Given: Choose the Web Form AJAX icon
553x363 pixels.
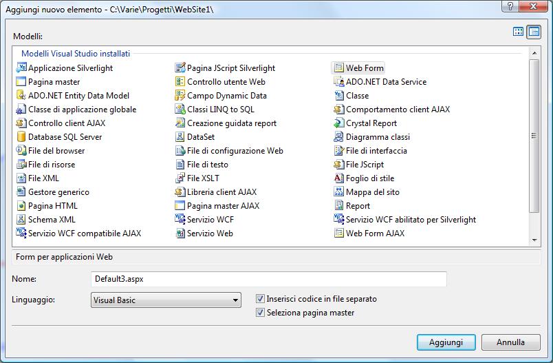Looking at the screenshot, I should 339,233.
